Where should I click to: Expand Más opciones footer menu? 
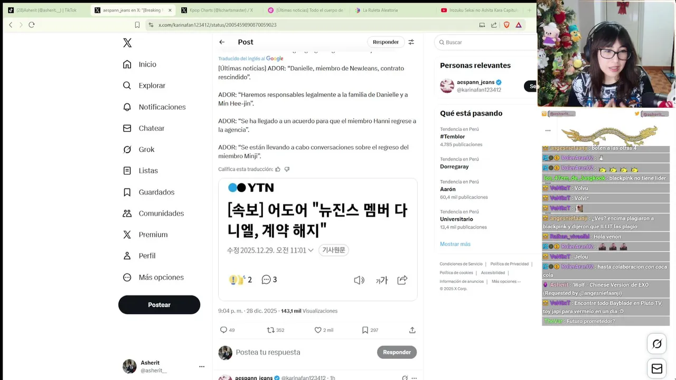506,281
